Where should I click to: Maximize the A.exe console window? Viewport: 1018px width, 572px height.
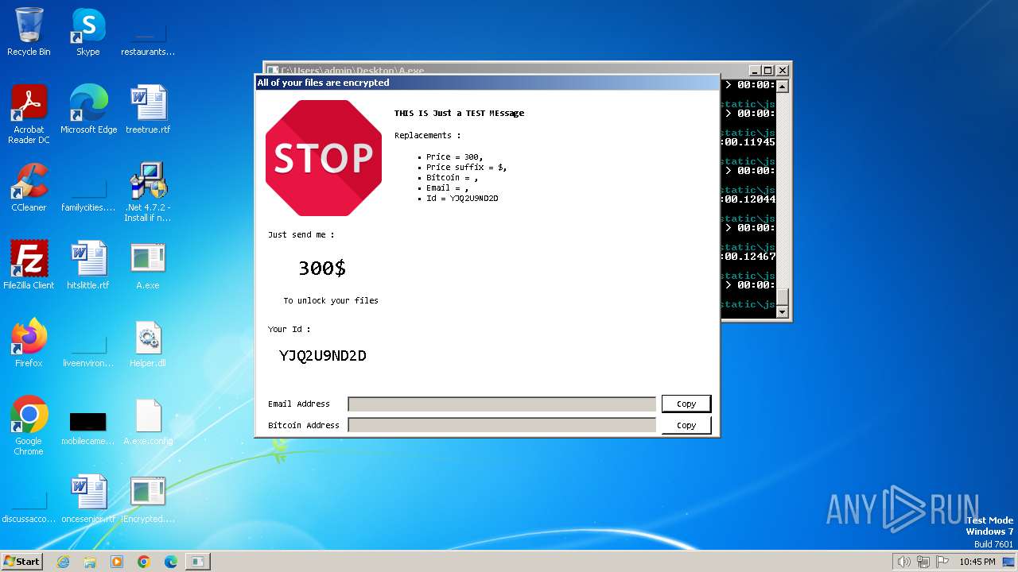click(x=768, y=70)
